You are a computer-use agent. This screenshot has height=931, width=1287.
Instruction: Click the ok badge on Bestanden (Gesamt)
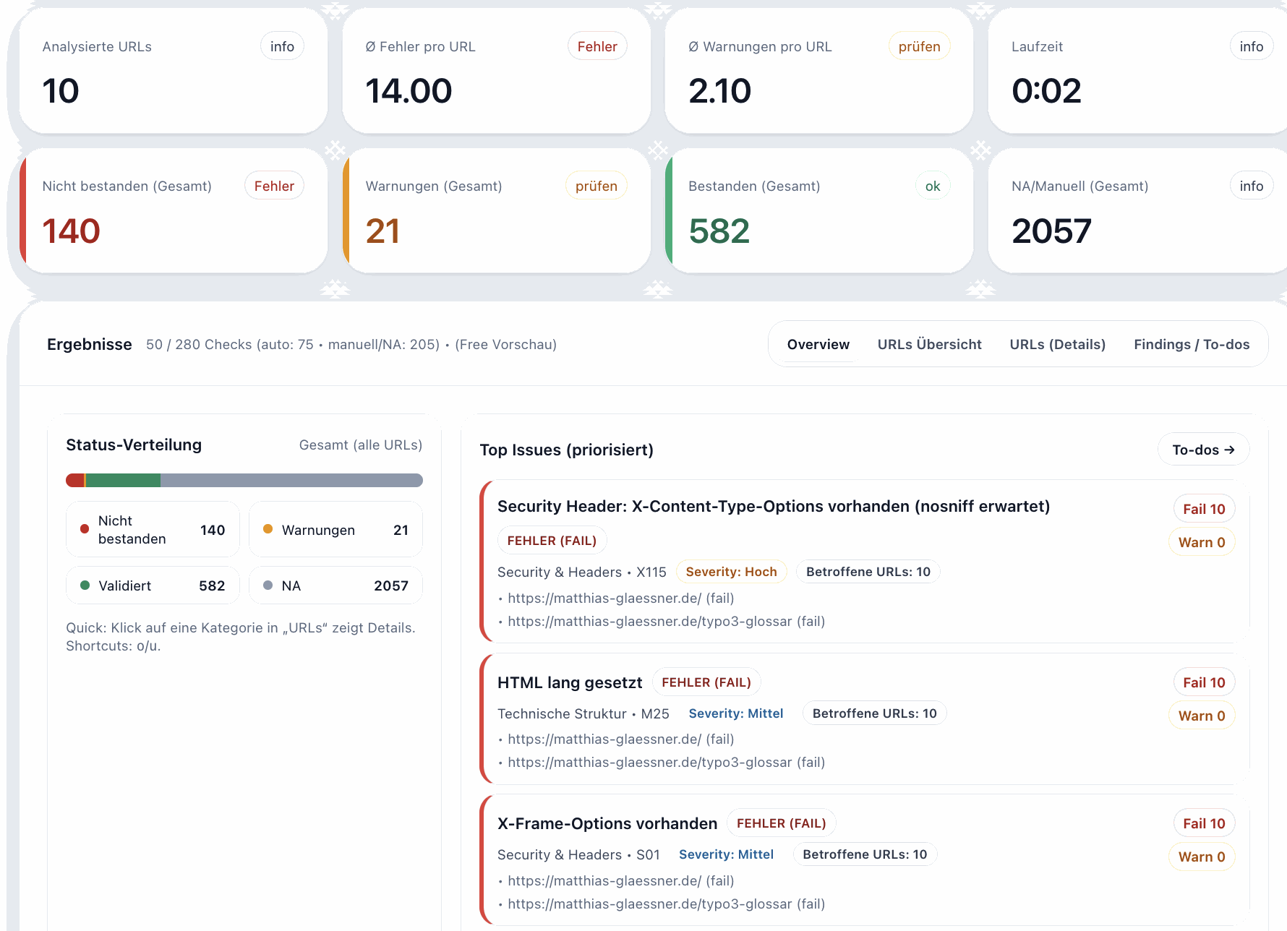[x=932, y=185]
